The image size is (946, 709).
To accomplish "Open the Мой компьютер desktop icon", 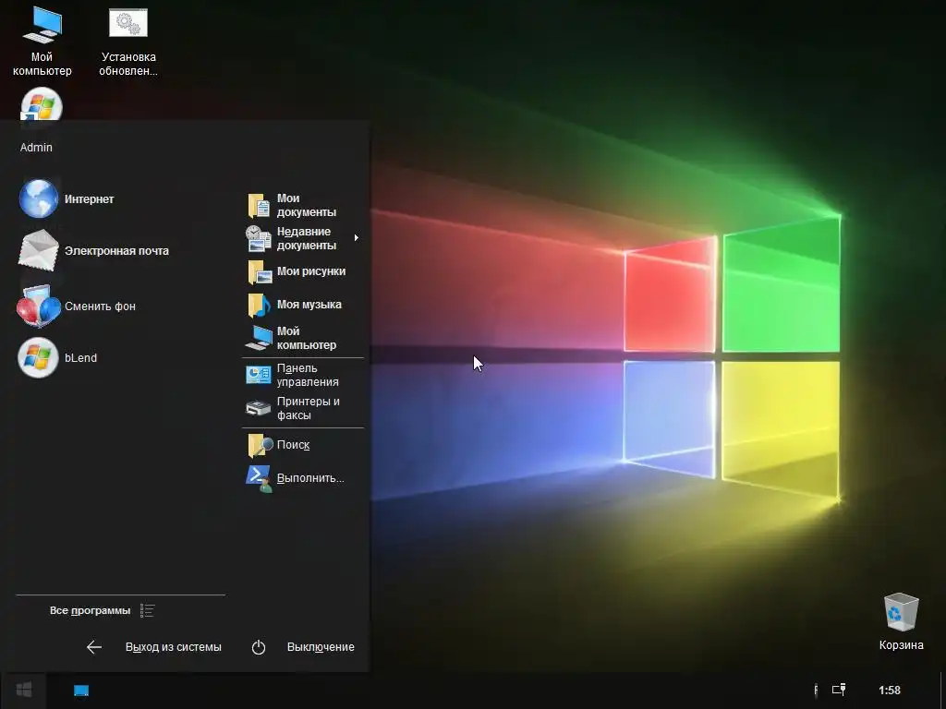I will [42, 41].
